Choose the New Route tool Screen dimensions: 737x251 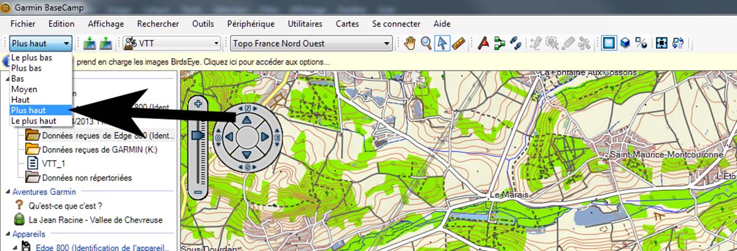tap(499, 44)
